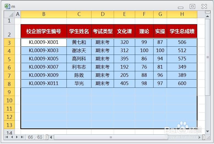The height and width of the screenshot is (144, 214).
Task: Select column A header
Action: [18, 14]
